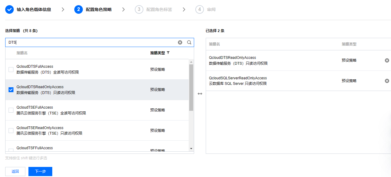The image size is (391, 177).
Task: Click the magnifier search icon
Action: click(x=189, y=42)
